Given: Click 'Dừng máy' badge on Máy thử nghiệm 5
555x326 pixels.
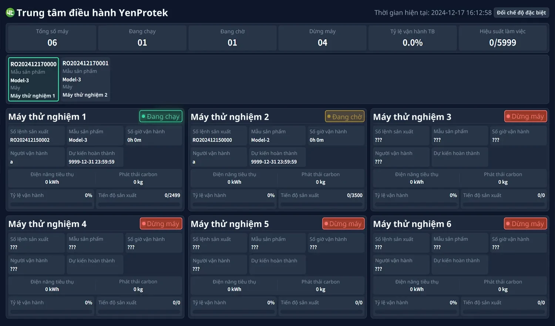Looking at the screenshot, I should [343, 224].
